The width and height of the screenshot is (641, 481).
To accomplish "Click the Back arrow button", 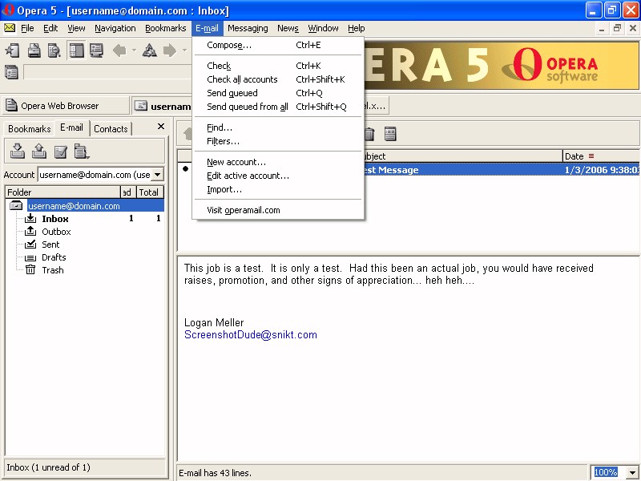I will click(x=119, y=51).
